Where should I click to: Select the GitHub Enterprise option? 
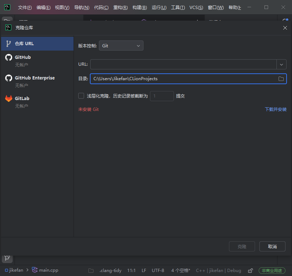[37, 81]
